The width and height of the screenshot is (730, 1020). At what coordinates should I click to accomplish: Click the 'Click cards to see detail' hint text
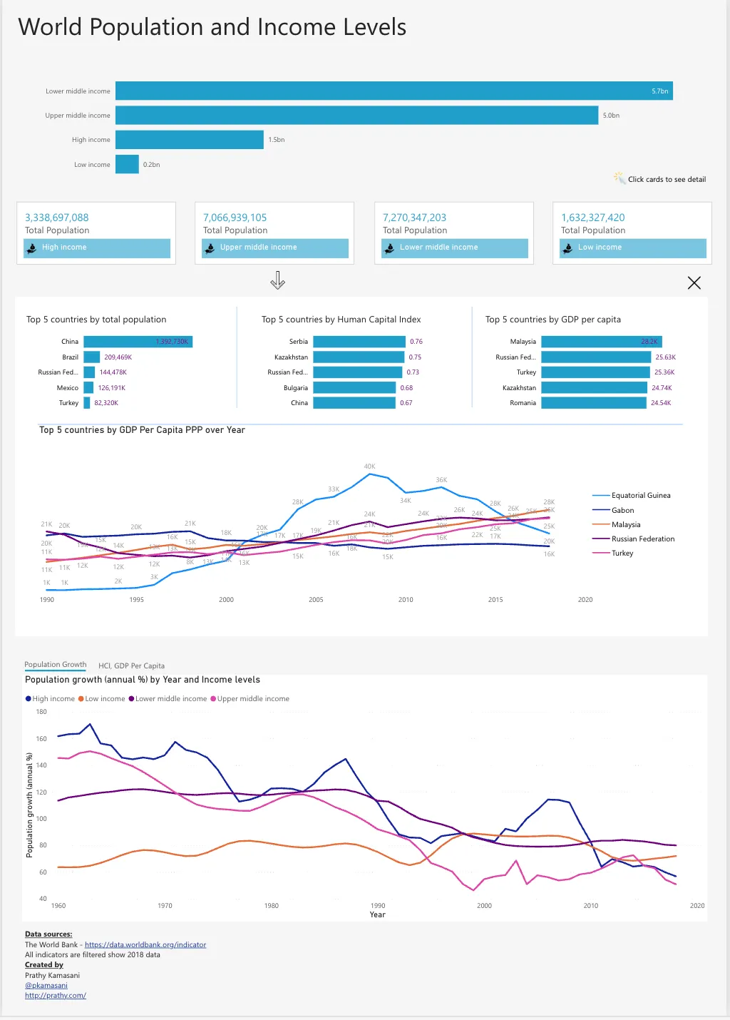pyautogui.click(x=667, y=180)
